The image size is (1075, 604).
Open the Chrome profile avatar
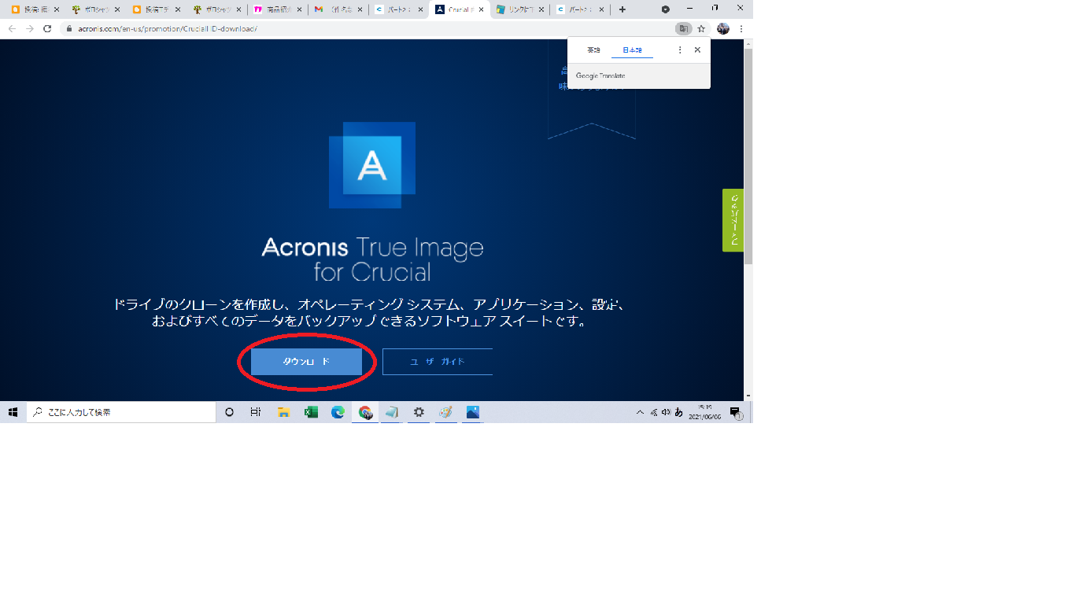click(723, 28)
